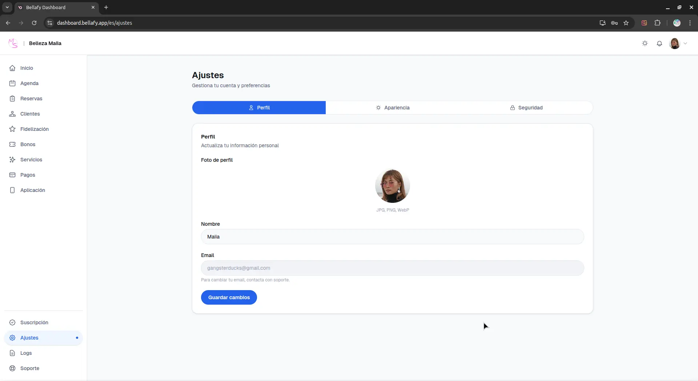Click inside the Nombre input field

(x=392, y=237)
